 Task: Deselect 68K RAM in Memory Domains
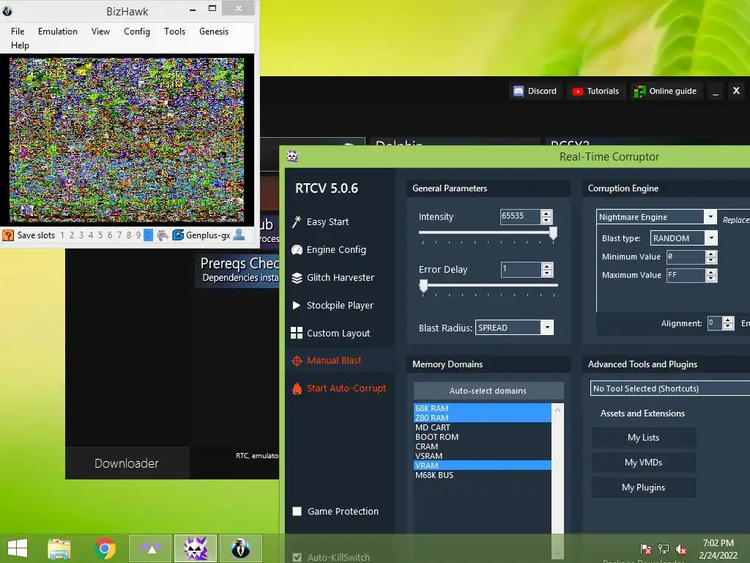482,408
